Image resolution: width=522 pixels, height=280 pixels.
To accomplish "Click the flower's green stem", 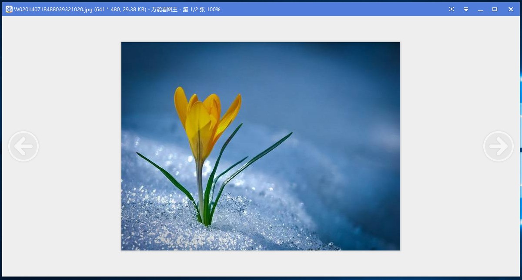I will (200, 187).
